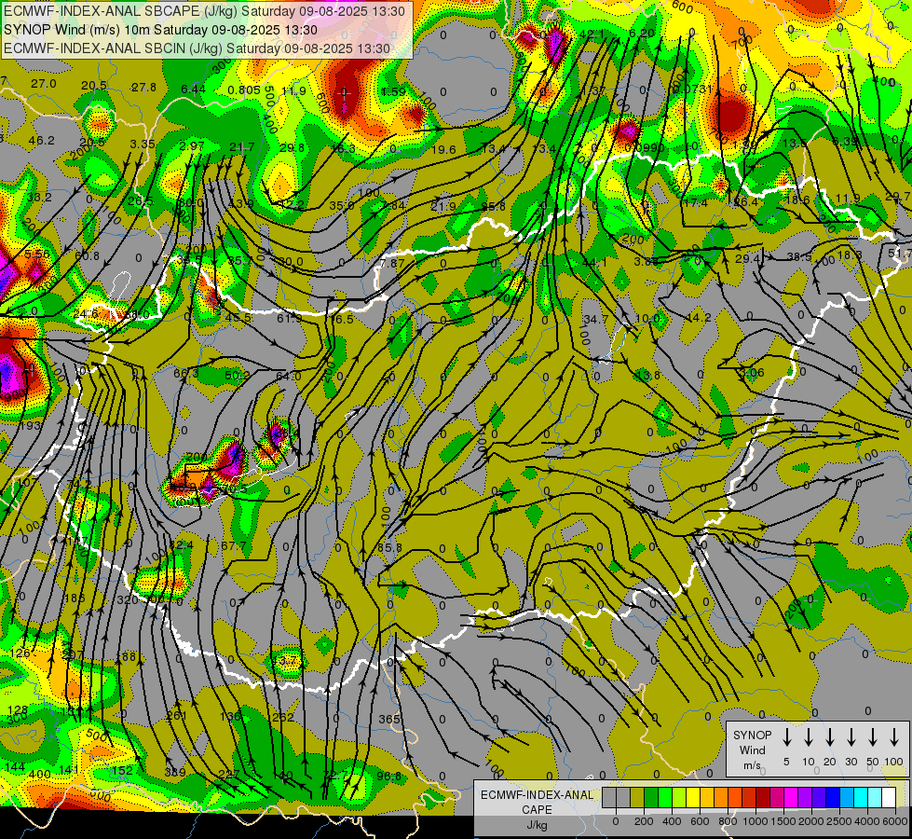The height and width of the screenshot is (839, 912).
Task: Click the 20 m/s wind arrow in legend
Action: pos(829,737)
